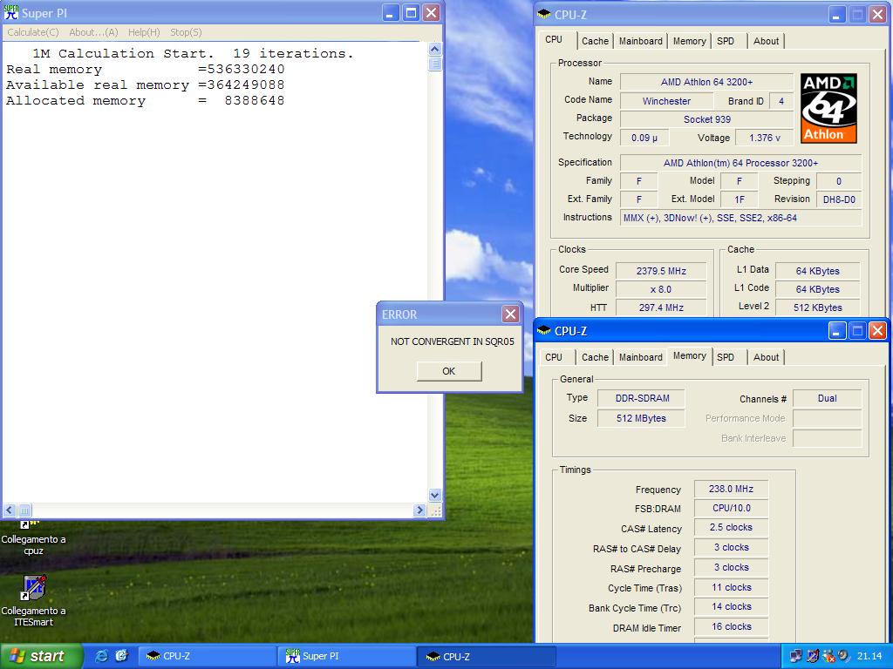Click the CPU-Z taskbar button after Super PI
The height and width of the screenshot is (669, 893).
click(486, 656)
